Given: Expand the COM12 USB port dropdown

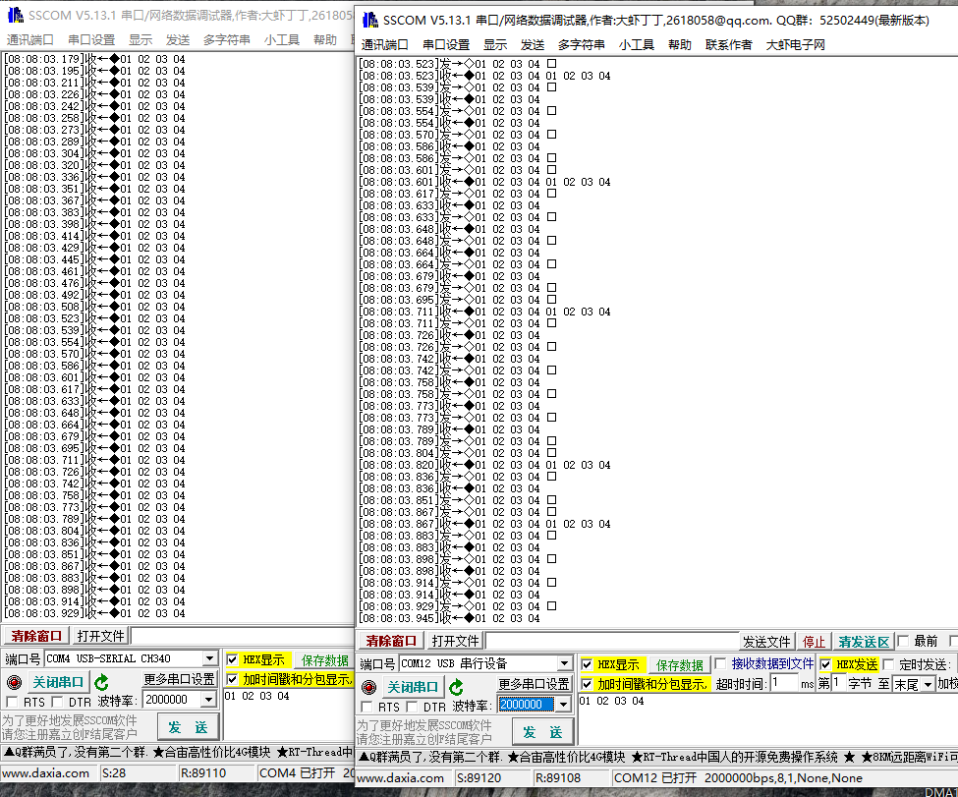Looking at the screenshot, I should (x=564, y=664).
